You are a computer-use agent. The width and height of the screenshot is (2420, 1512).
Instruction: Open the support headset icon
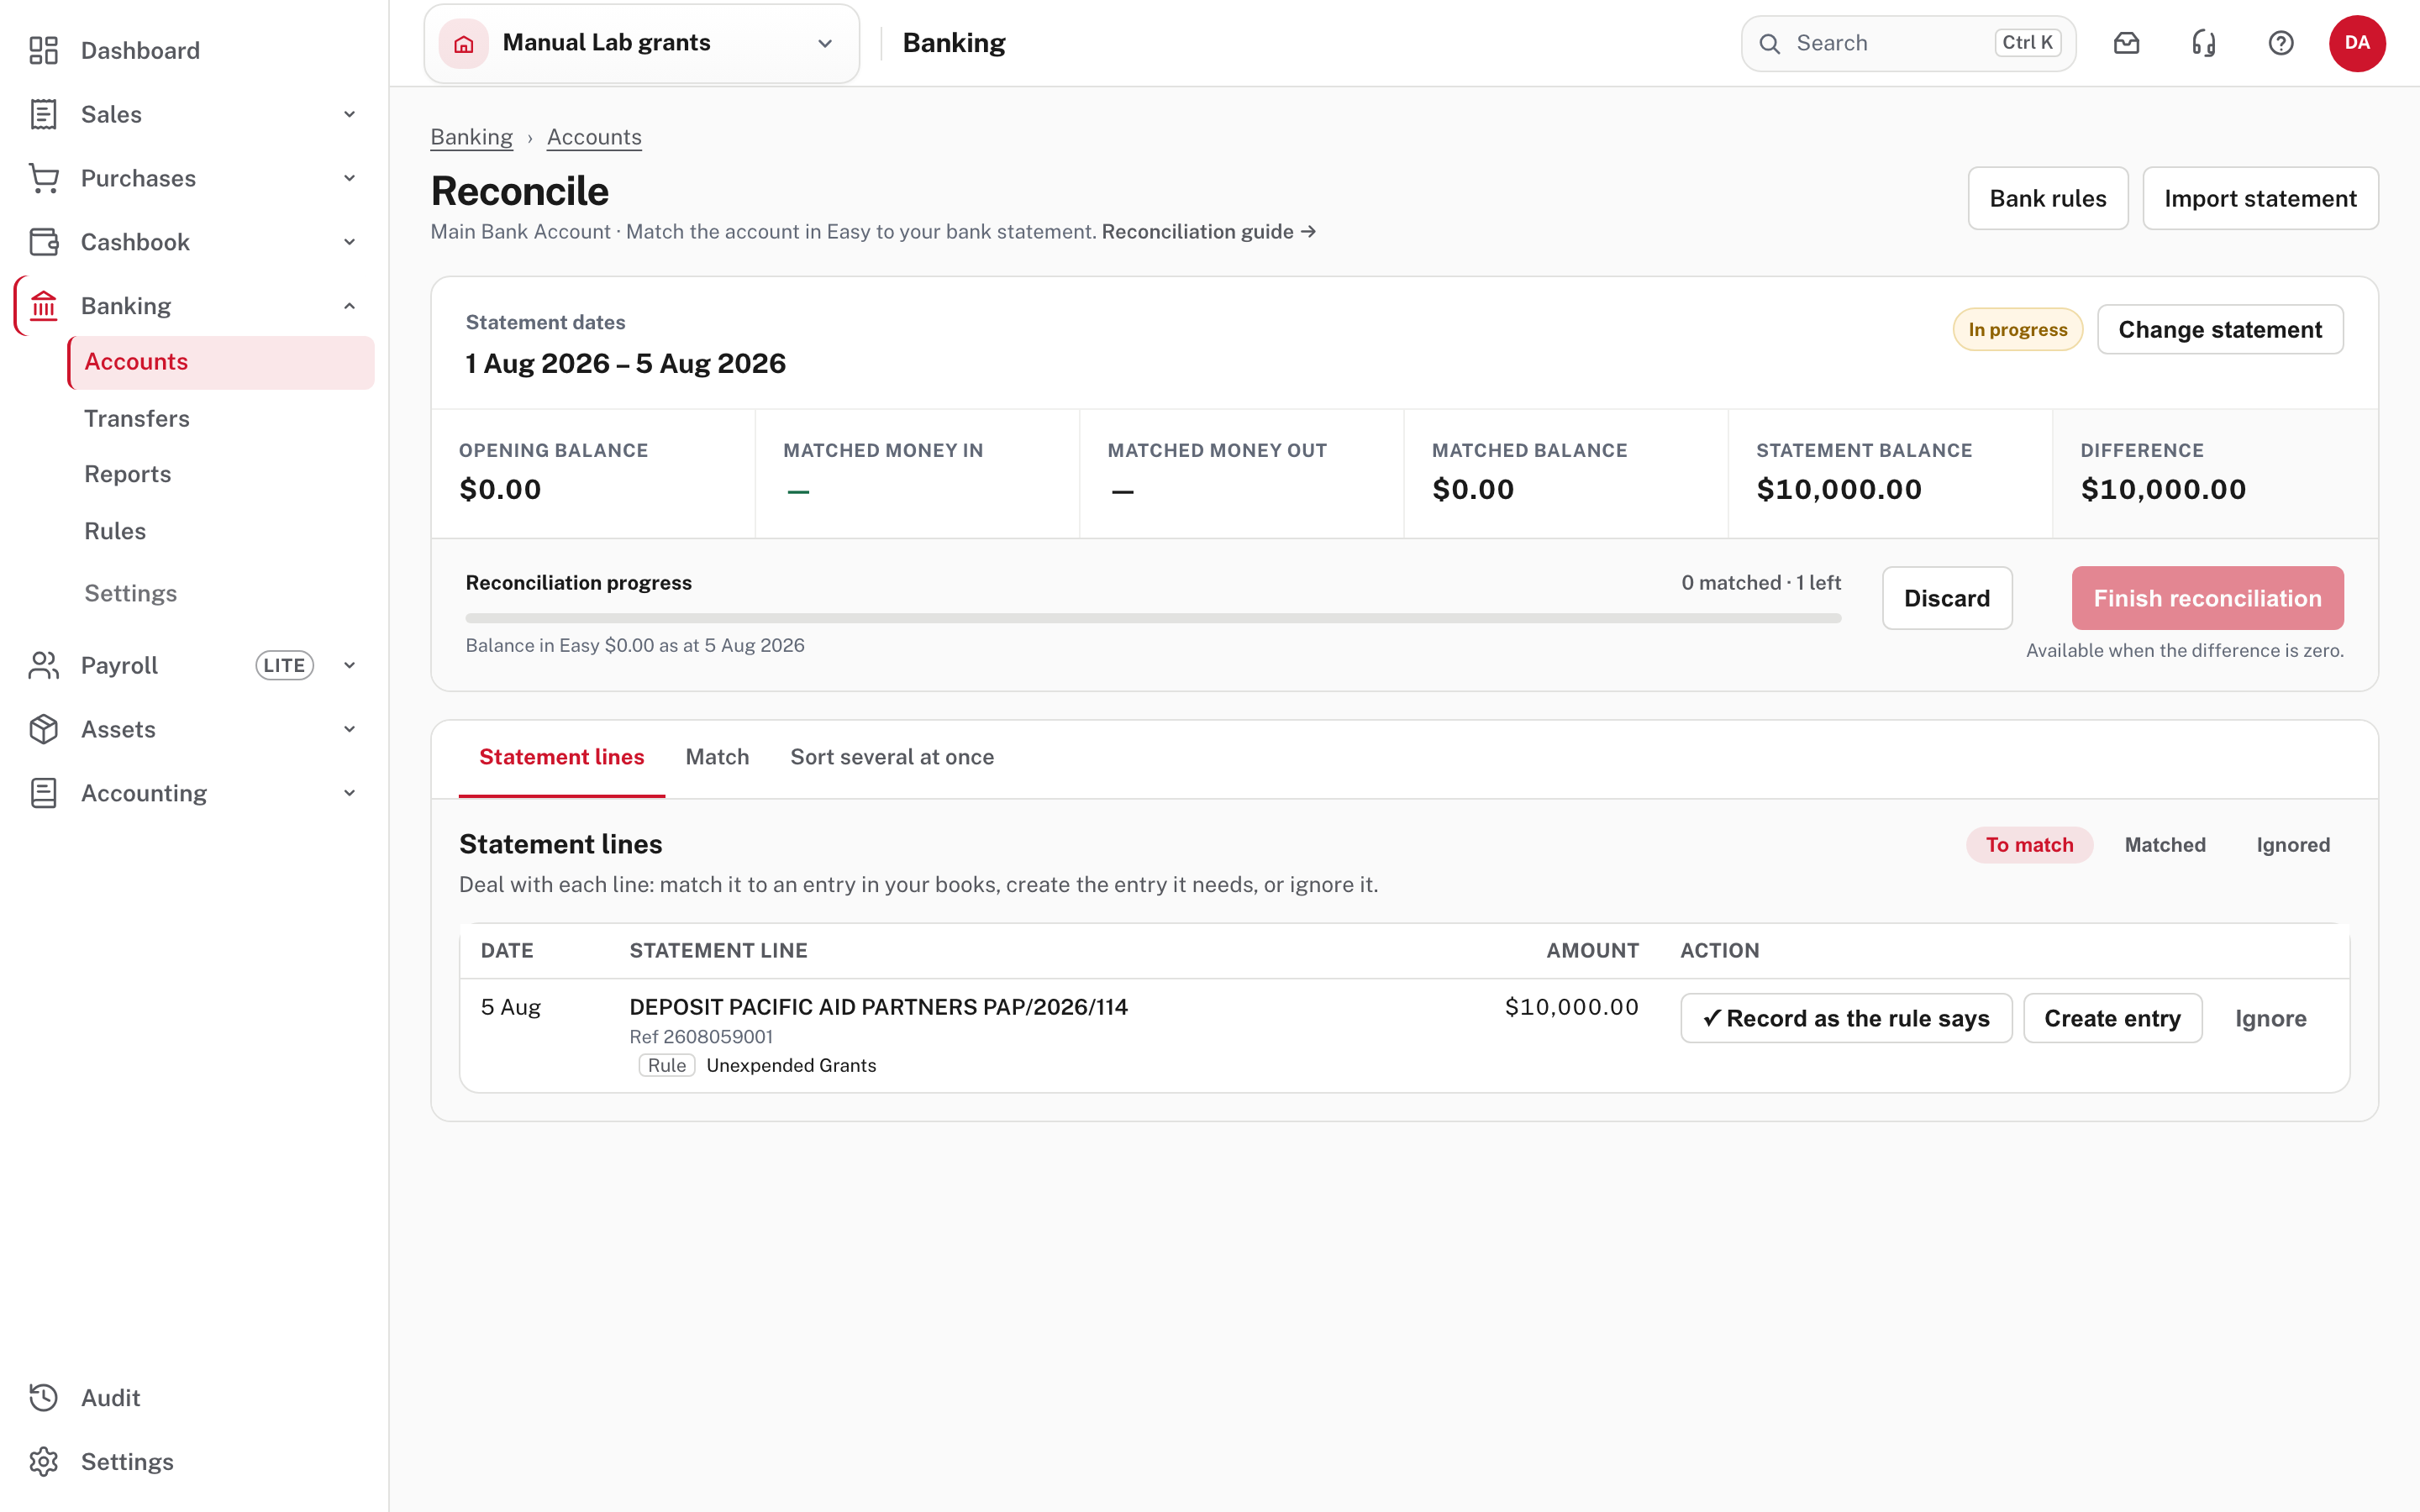[2203, 43]
